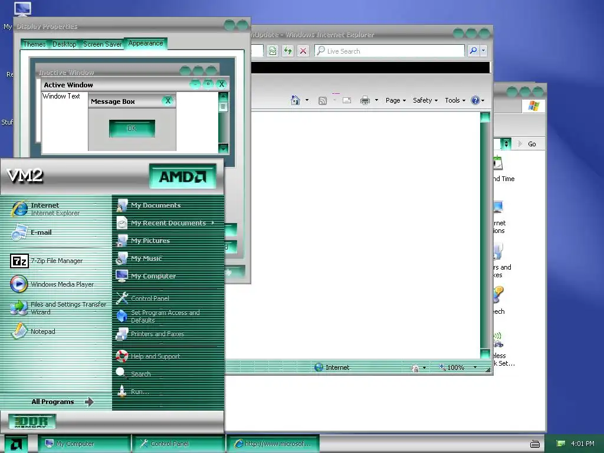Click the Stop icon in Internet Explorer
604x453 pixels.
303,51
